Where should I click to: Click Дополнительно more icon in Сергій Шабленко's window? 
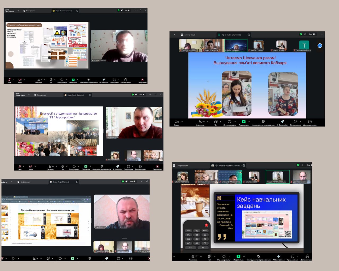[x=140, y=167]
